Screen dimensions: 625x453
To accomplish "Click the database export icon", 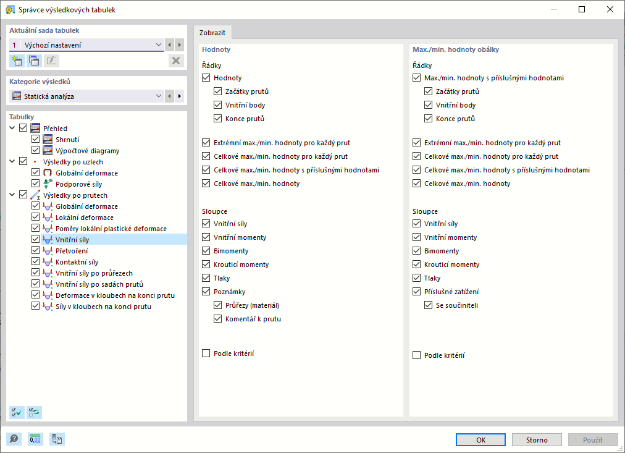I will 57,439.
